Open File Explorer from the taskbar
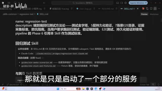The image size is (162, 91). [x=83, y=89]
